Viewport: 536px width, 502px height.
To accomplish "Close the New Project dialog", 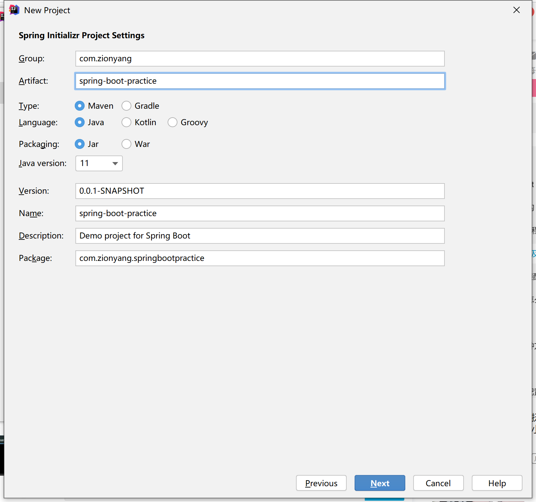I will (x=516, y=10).
